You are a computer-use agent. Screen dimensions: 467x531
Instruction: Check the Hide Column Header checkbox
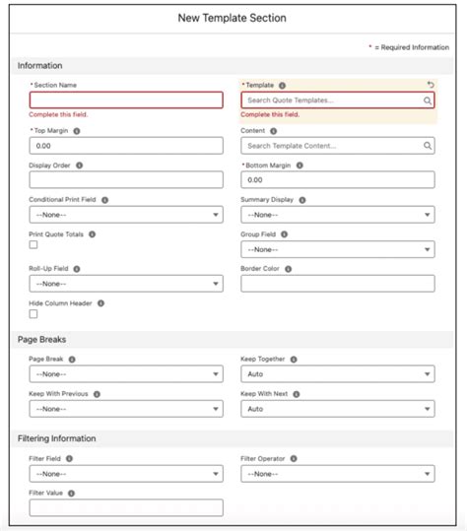coord(33,314)
